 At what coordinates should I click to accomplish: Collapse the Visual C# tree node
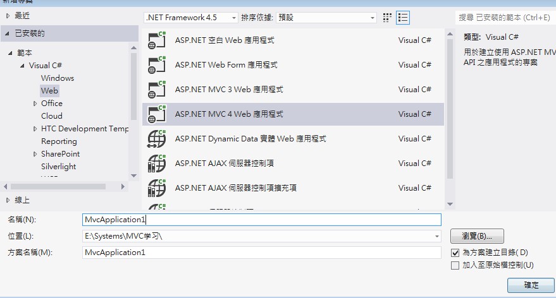point(22,66)
